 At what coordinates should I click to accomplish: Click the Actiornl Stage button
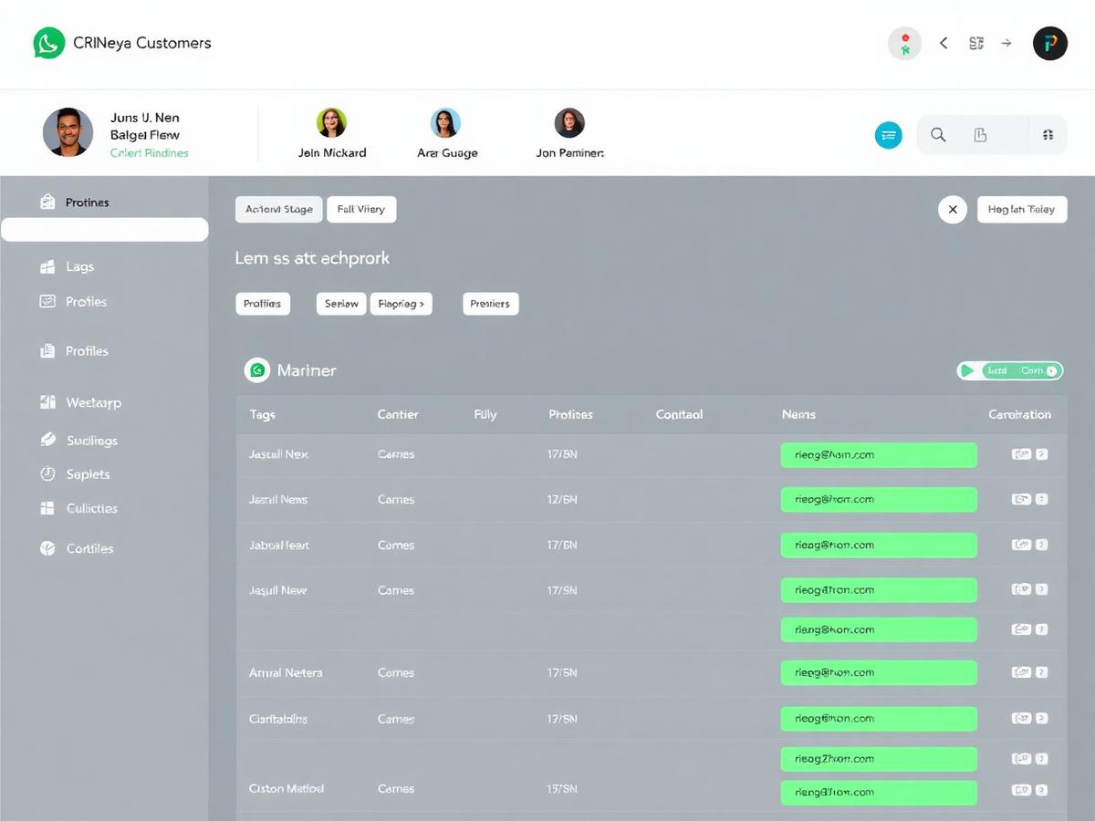(x=278, y=209)
